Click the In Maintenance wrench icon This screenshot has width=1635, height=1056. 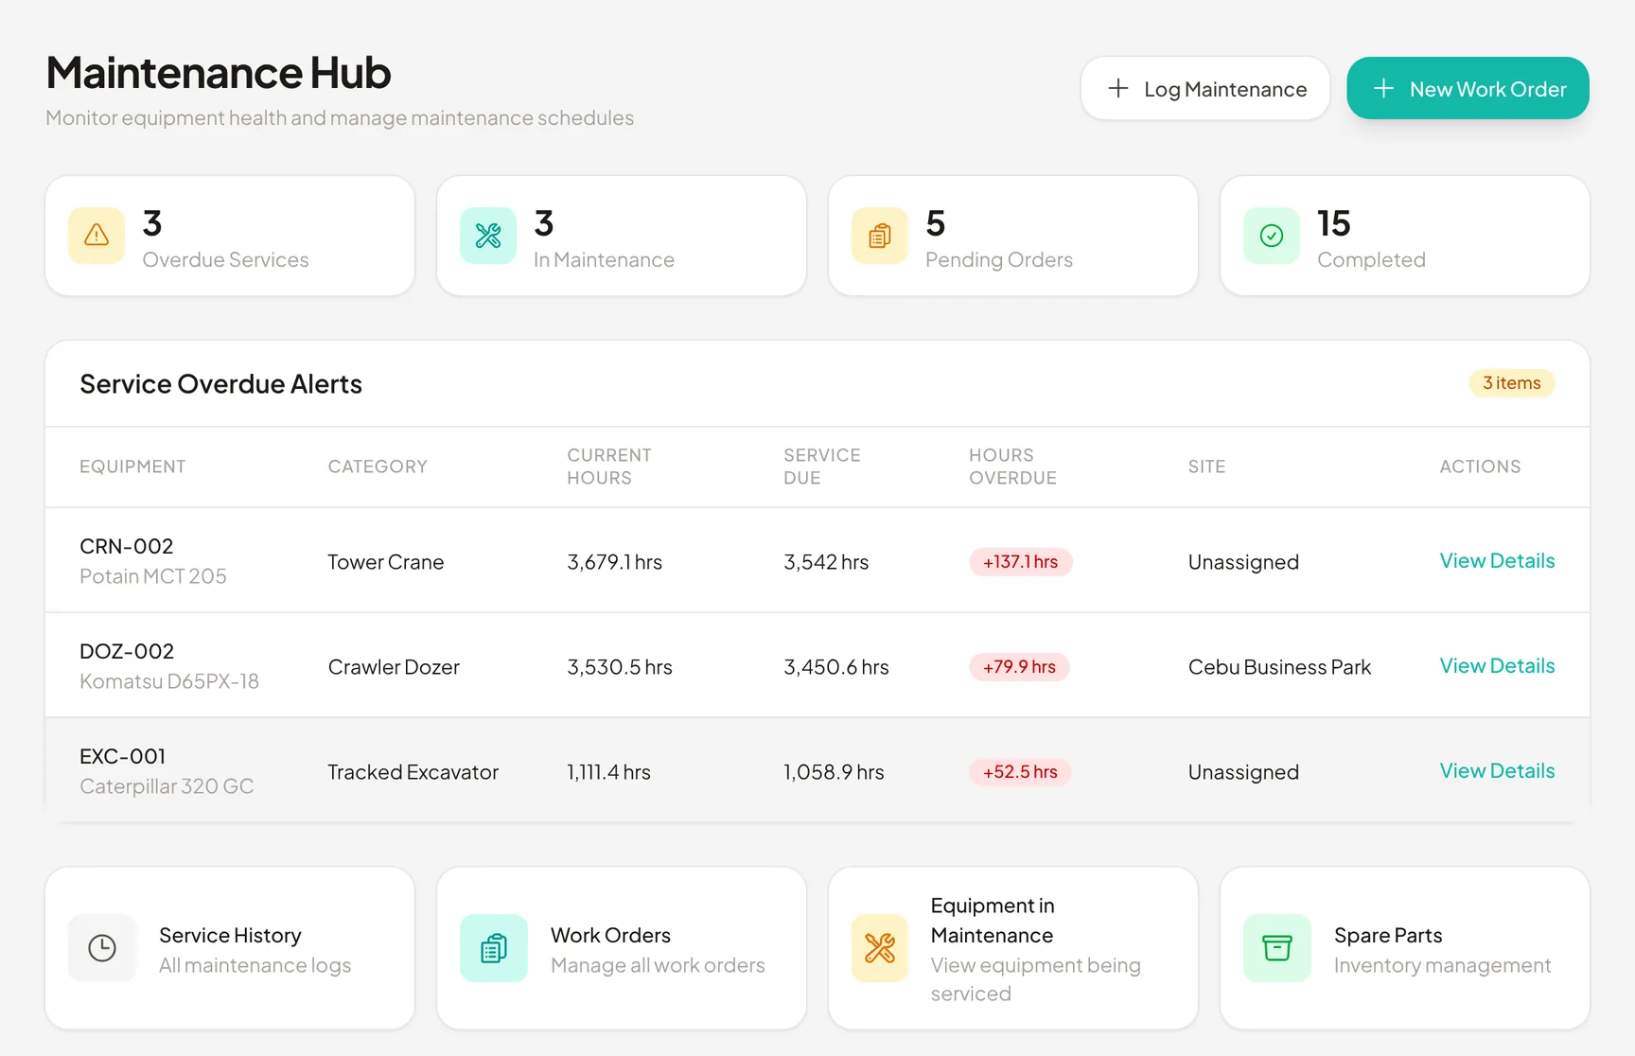[488, 235]
